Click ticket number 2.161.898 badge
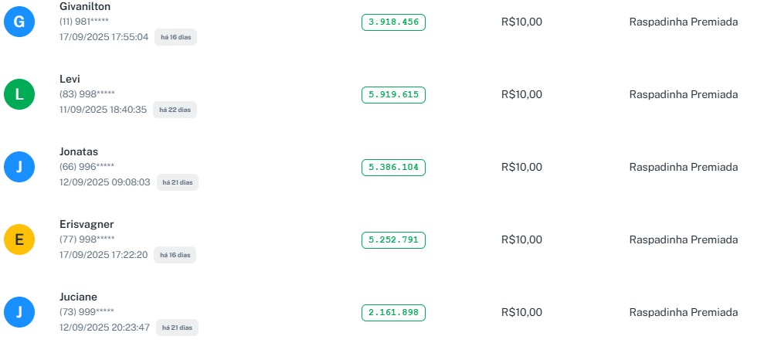Viewport: 764px width, 343px height. 393,312
